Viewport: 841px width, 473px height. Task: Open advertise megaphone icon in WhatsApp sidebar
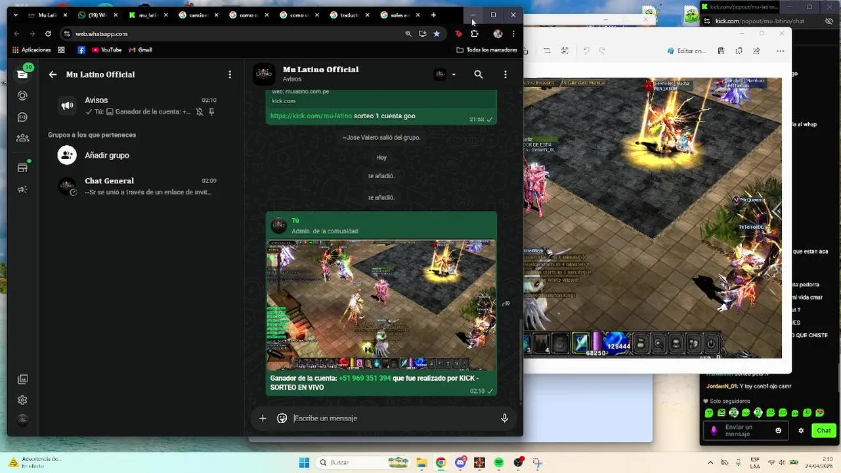click(x=22, y=189)
